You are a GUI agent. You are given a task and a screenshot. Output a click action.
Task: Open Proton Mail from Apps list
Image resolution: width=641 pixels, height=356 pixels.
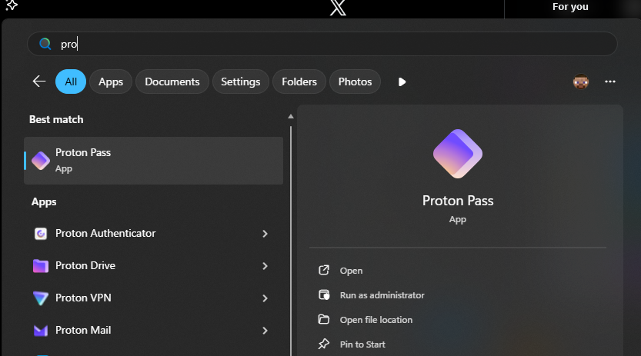(153, 330)
